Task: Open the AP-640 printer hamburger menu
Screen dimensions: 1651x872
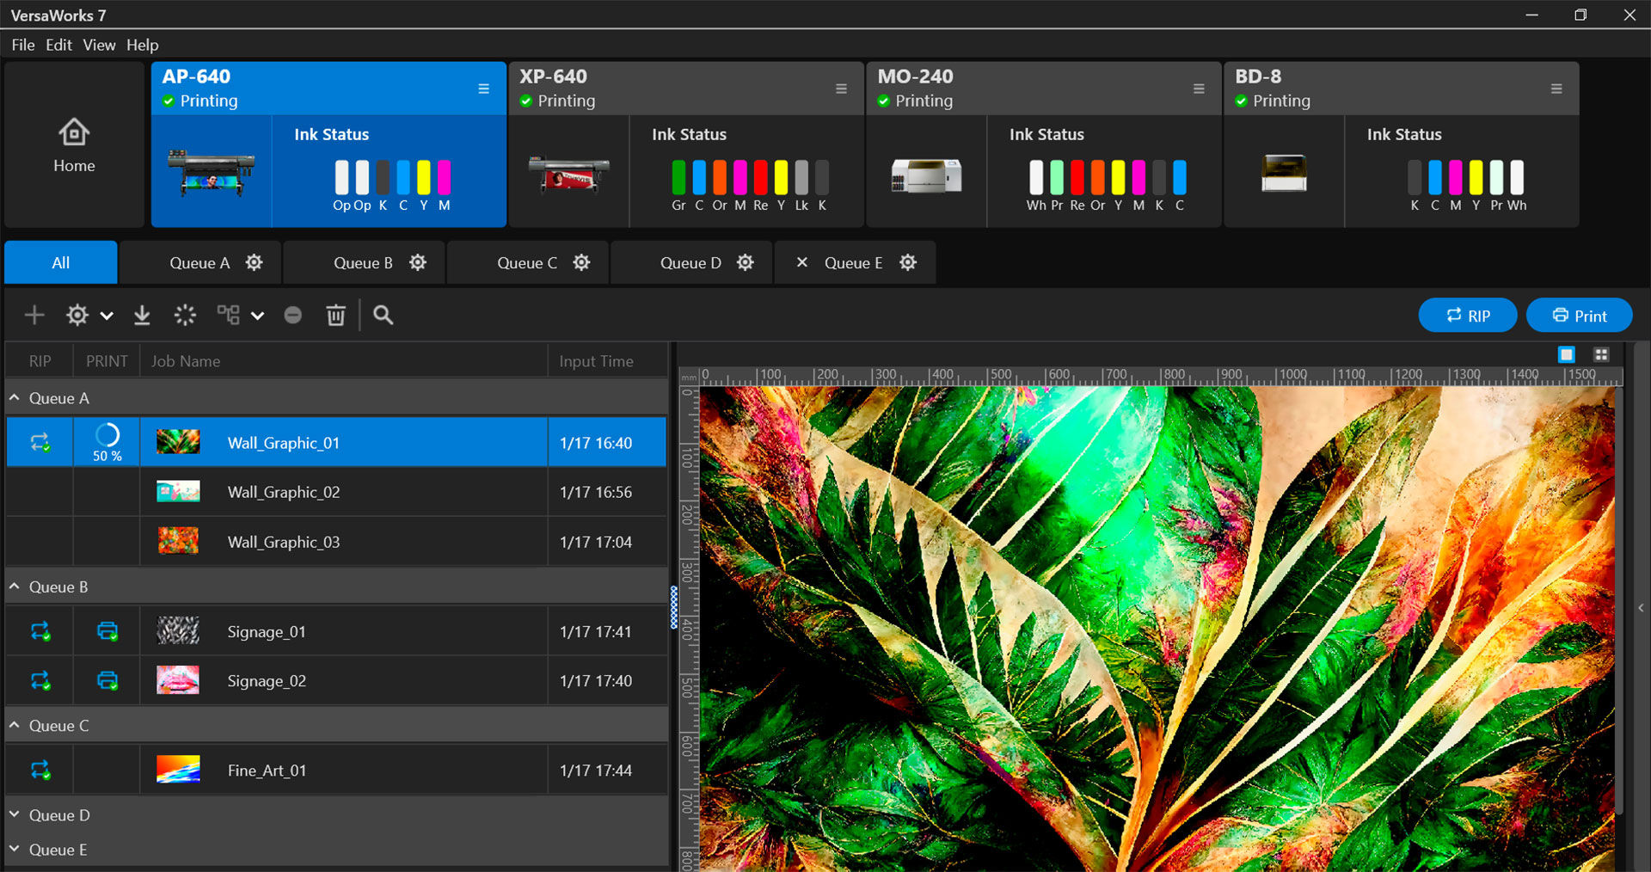Action: coord(484,89)
